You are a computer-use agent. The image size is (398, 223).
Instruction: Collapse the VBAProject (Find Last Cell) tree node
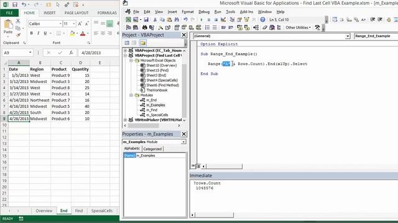point(125,55)
